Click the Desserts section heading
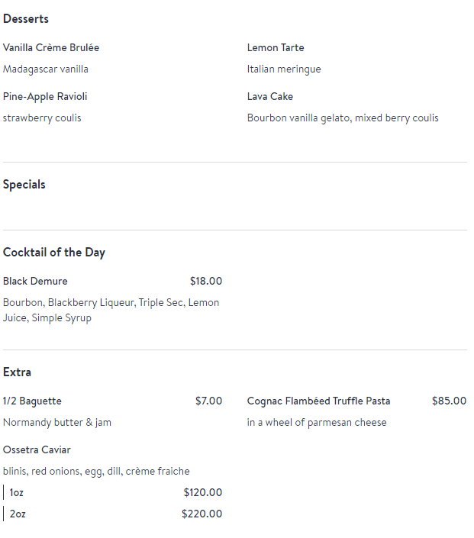 pos(26,19)
